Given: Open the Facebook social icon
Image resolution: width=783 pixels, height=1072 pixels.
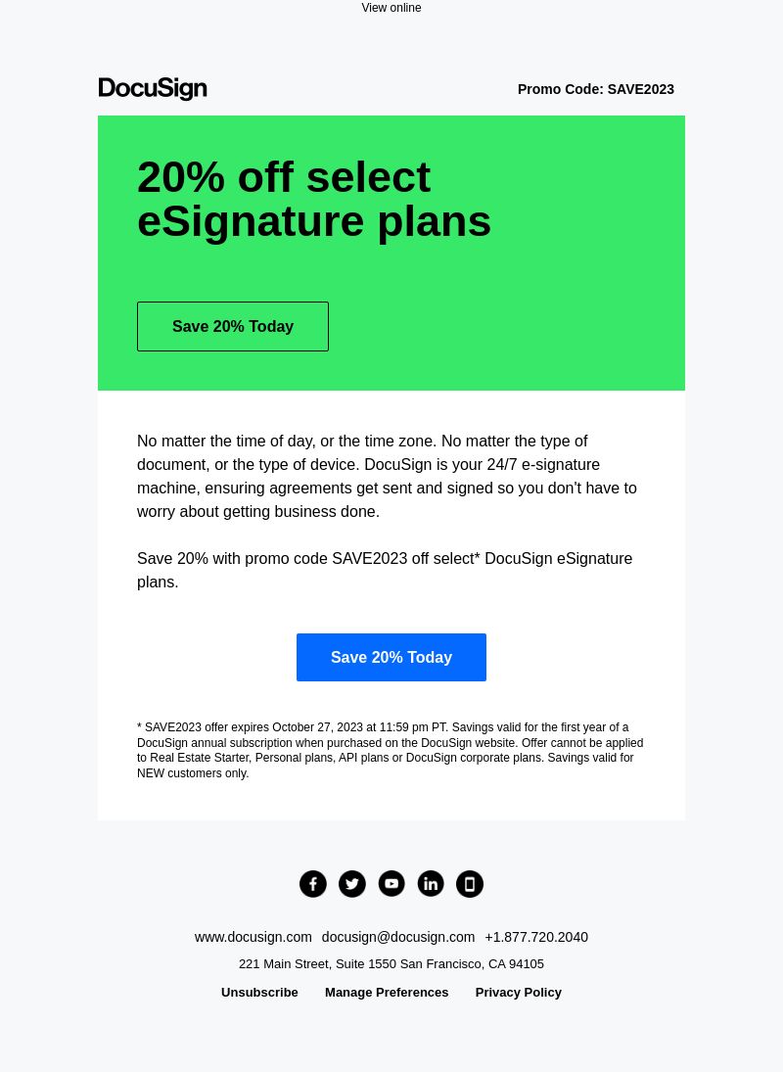Looking at the screenshot, I should click(x=313, y=884).
